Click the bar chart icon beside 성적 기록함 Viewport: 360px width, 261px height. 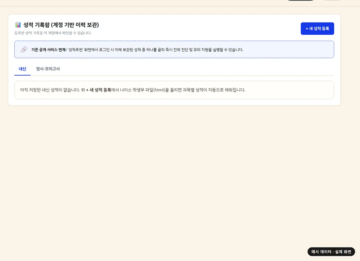coord(18,25)
